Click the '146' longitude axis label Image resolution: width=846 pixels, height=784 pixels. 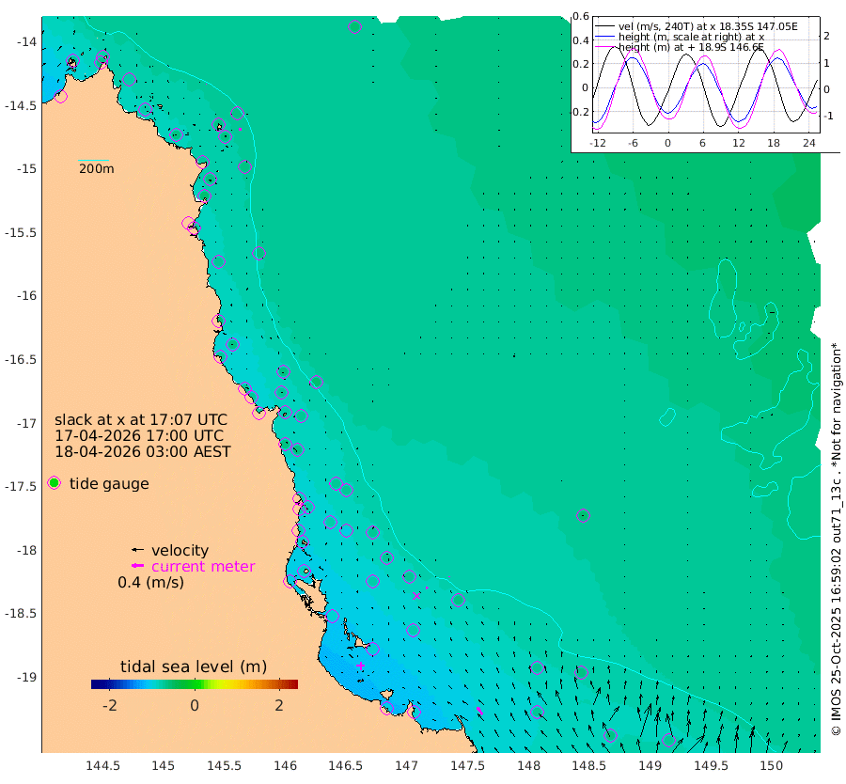285,766
